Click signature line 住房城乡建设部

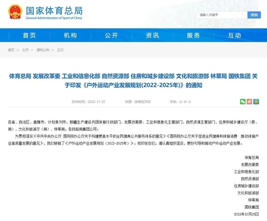246,186
